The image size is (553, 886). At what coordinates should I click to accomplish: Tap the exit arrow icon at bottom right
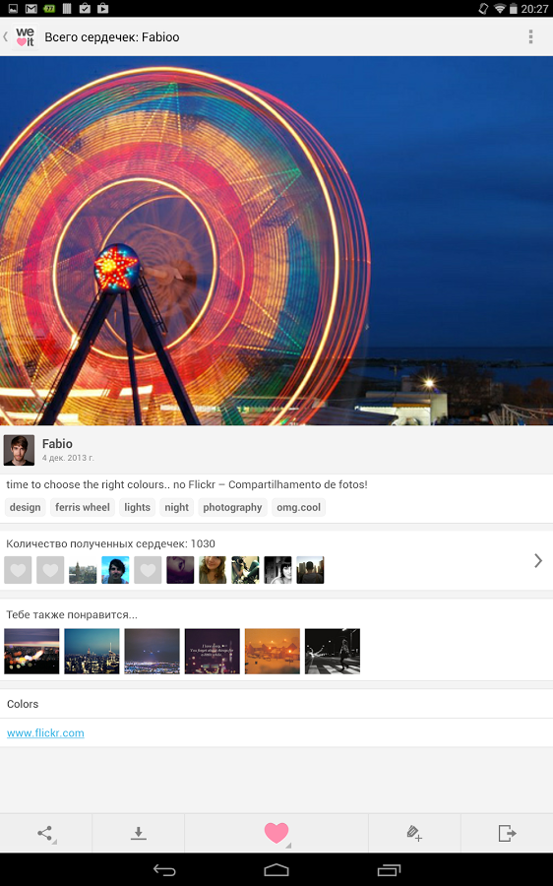[x=507, y=833]
